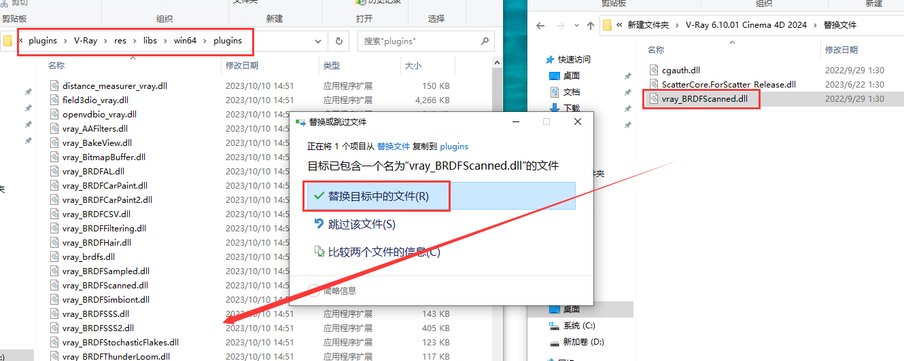The height and width of the screenshot is (361, 904).
Task: Select field3dio_vray.dll file icon
Action: pyautogui.click(x=55, y=100)
